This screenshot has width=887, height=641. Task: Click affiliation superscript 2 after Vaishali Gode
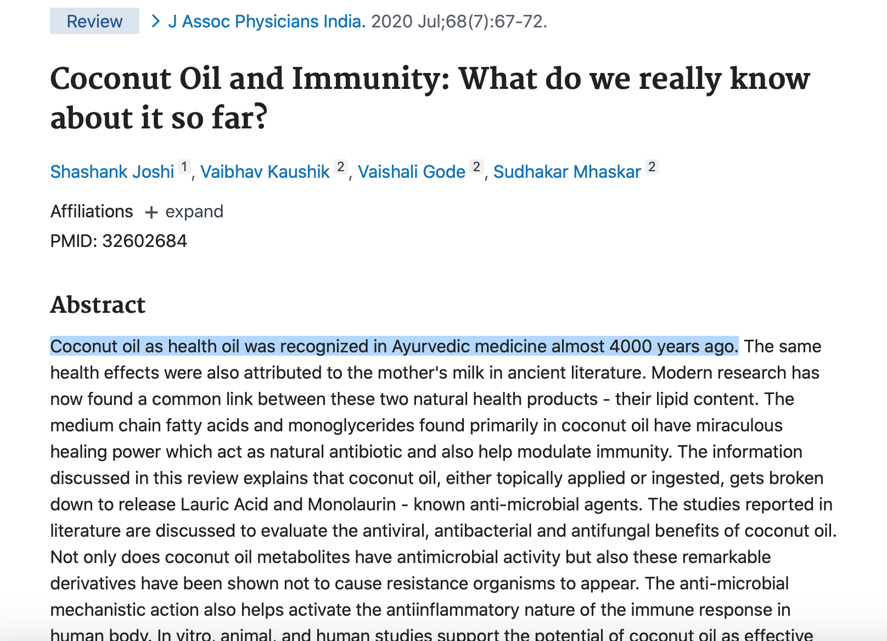click(476, 167)
